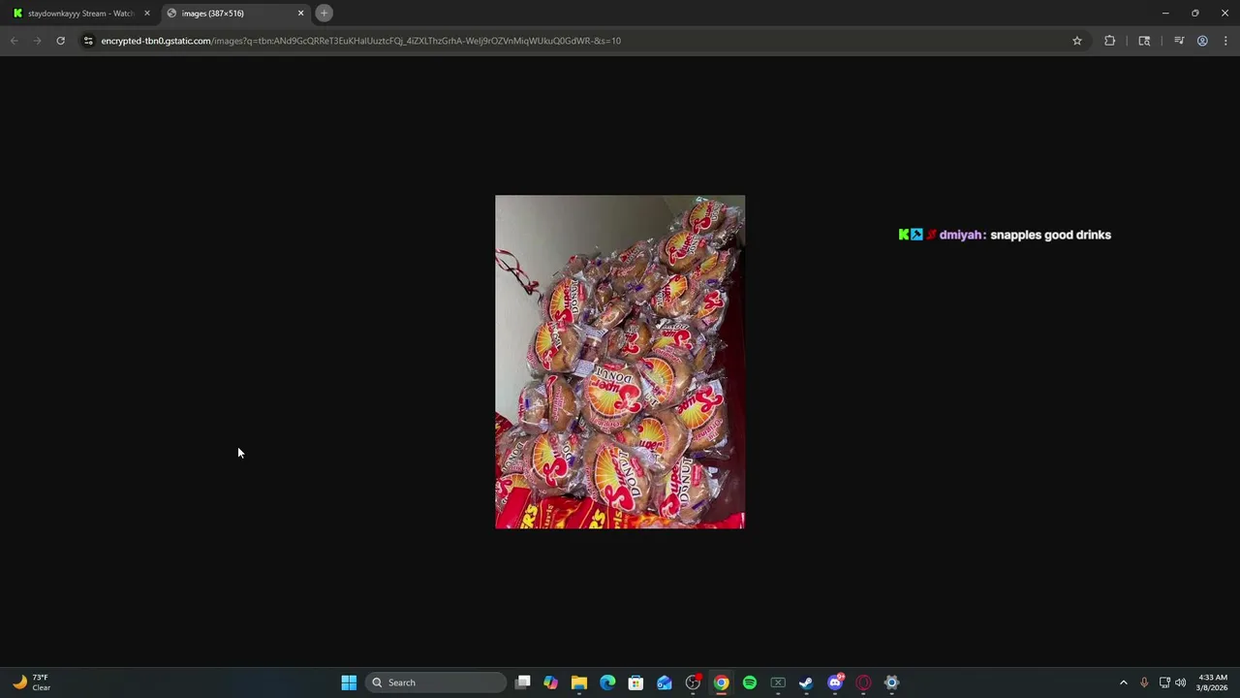The width and height of the screenshot is (1240, 698).
Task: Open Outlook from the taskbar
Action: [665, 682]
